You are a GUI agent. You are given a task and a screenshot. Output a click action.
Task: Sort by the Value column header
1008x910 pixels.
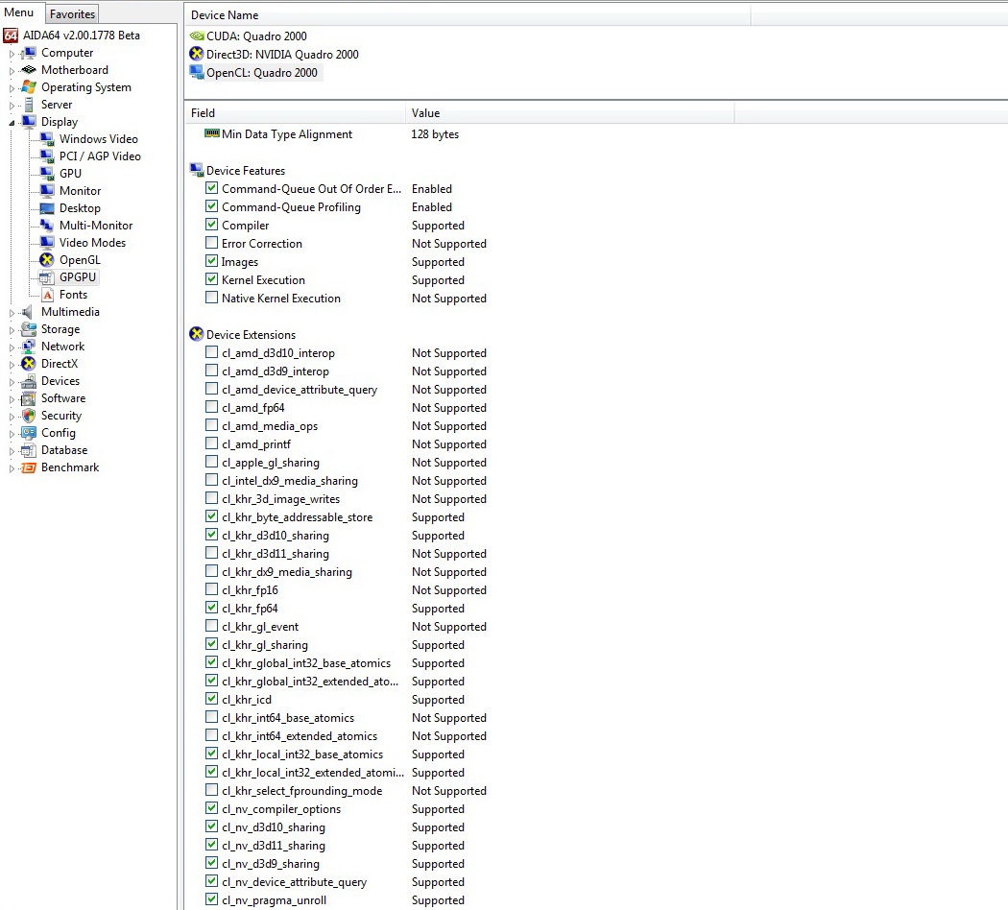click(570, 113)
